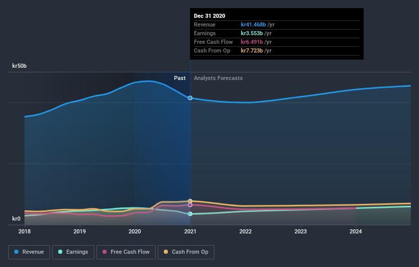Click the kr6.491b free cash flow value
This screenshot has height=267, width=419.
coord(252,42)
